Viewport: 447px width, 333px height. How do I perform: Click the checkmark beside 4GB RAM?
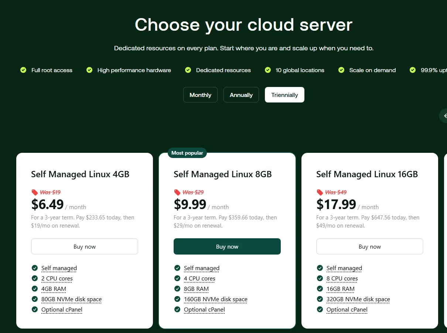[x=35, y=289]
